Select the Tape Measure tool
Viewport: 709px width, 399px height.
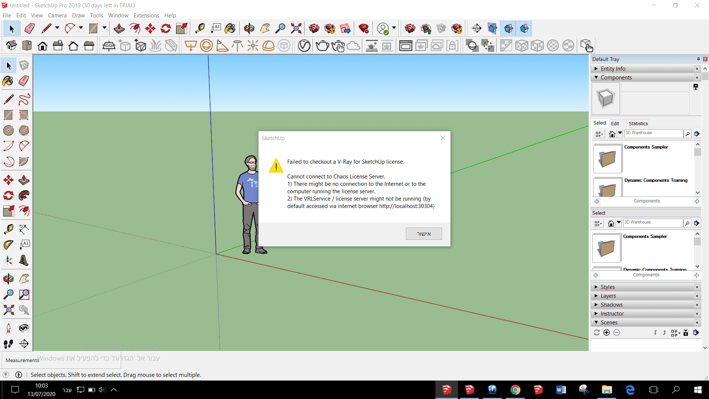(8, 229)
